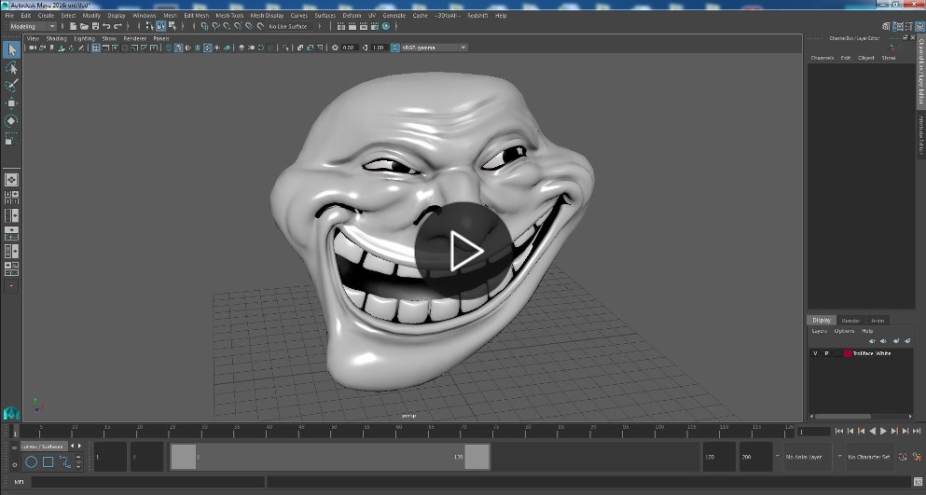This screenshot has width=926, height=495.
Task: Click the Save scene icon
Action: click(x=95, y=26)
